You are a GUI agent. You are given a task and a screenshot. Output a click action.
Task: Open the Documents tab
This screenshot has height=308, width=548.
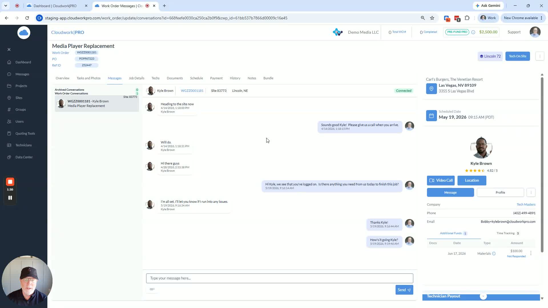click(x=175, y=78)
